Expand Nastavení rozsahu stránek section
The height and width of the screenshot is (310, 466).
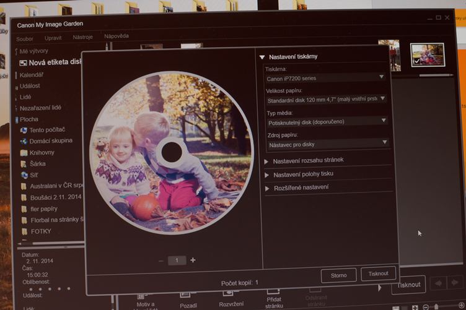click(x=266, y=161)
